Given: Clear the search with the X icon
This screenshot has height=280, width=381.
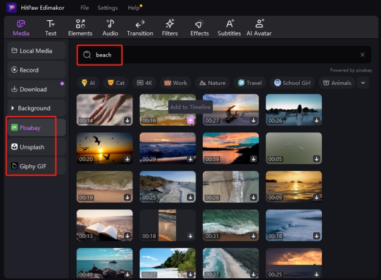Looking at the screenshot, I should point(363,55).
